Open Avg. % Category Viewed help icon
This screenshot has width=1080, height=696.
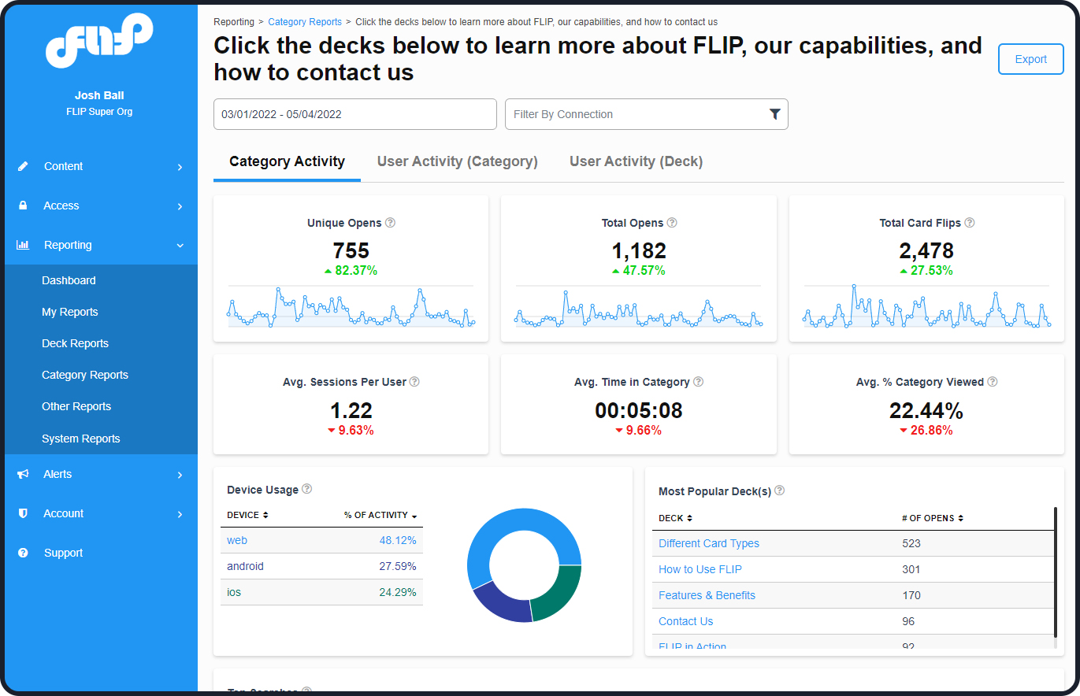tap(993, 382)
